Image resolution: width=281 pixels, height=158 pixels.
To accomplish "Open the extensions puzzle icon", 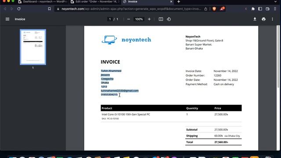I will point(253,9).
